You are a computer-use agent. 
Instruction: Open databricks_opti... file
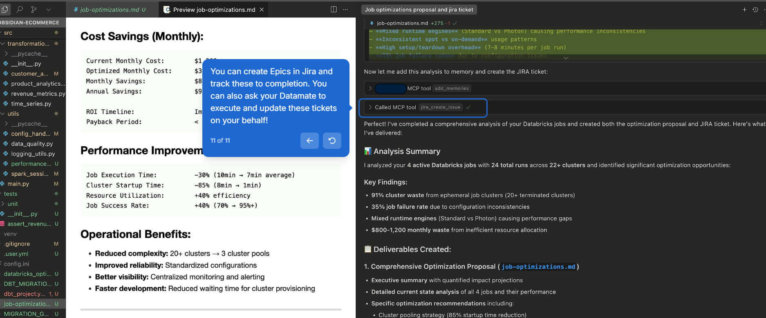pos(33,274)
